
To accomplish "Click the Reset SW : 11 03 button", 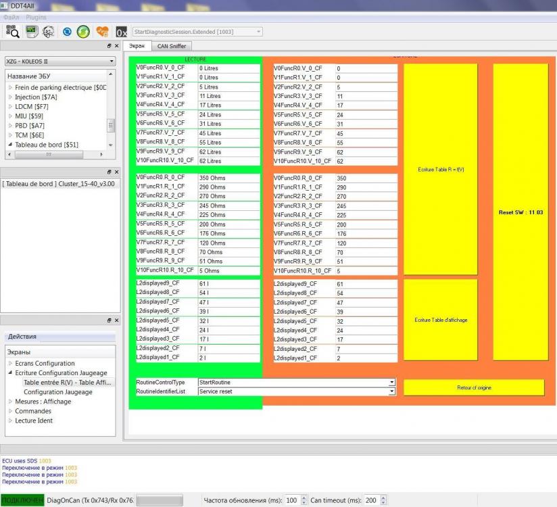I will (520, 212).
